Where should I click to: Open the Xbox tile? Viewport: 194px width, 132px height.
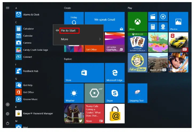point(137,22)
